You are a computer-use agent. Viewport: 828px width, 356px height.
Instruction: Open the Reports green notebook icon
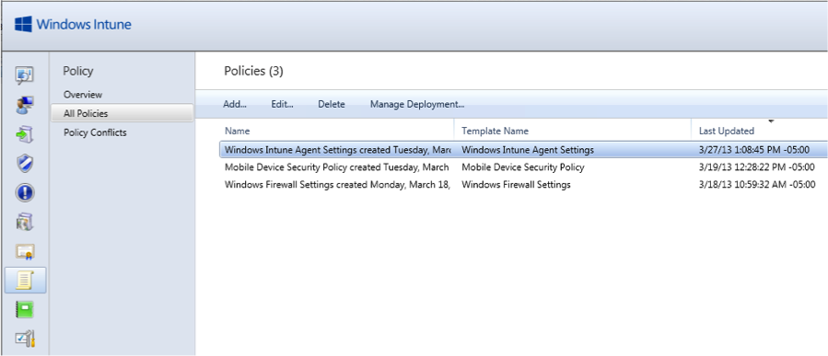tap(25, 310)
